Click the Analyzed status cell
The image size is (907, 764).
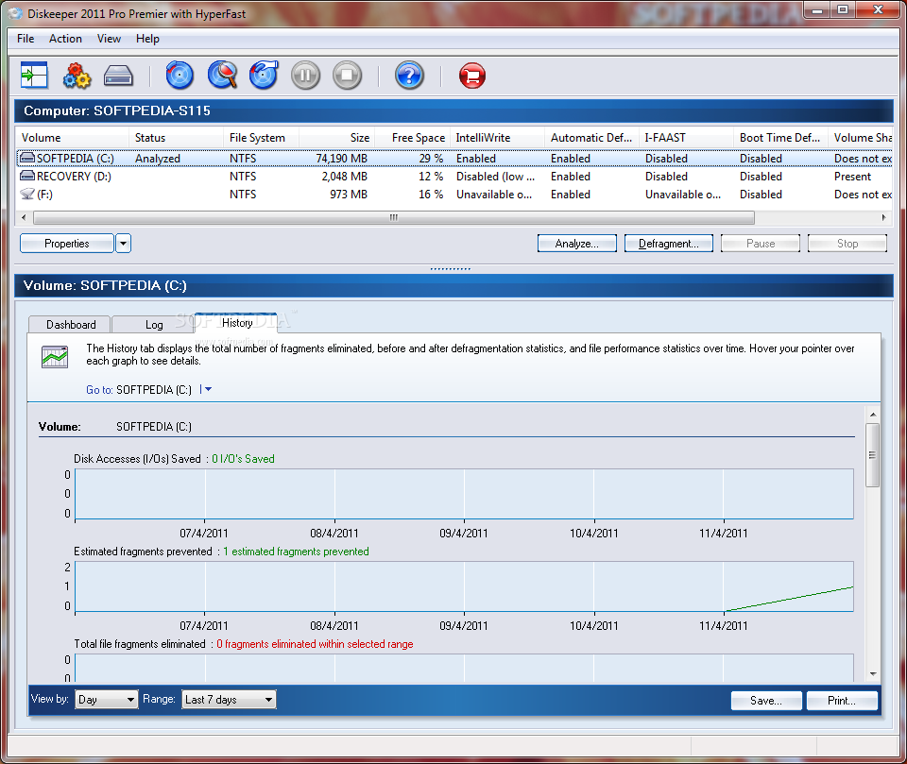pyautogui.click(x=158, y=158)
